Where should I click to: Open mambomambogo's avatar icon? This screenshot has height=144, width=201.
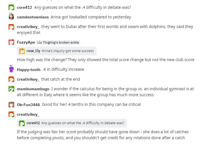(x=11, y=89)
